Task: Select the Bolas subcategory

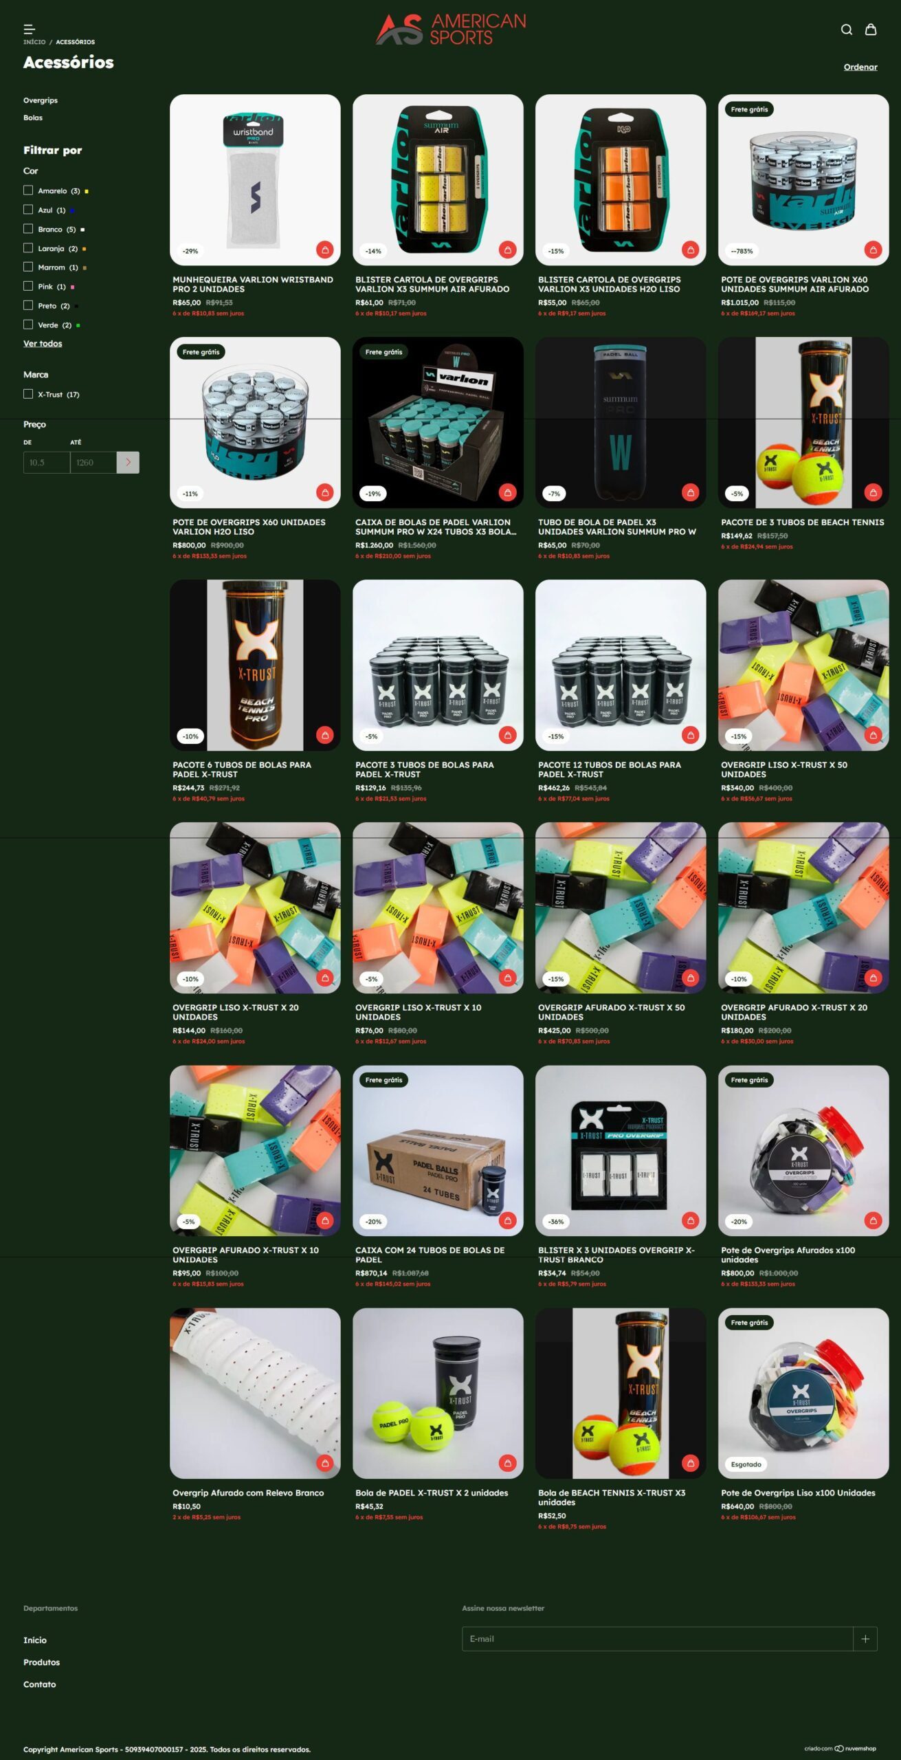Action: [x=33, y=118]
